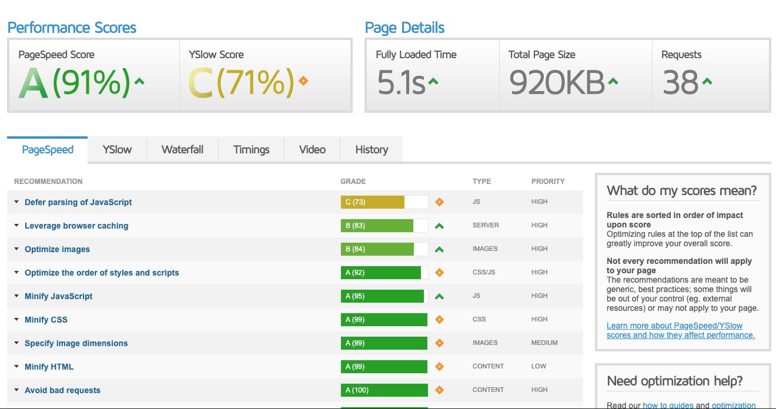Image resolution: width=776 pixels, height=409 pixels.
Task: Open the Waterfall tab
Action: tap(182, 150)
